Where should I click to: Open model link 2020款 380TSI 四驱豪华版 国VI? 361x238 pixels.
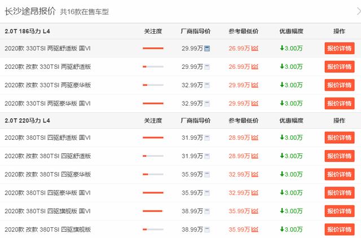(x=47, y=193)
